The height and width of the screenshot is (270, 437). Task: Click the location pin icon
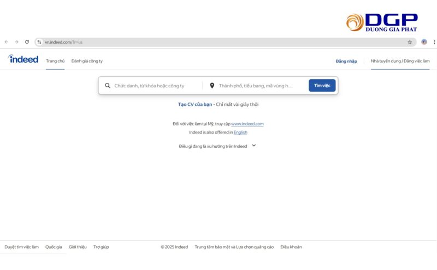[x=212, y=86]
